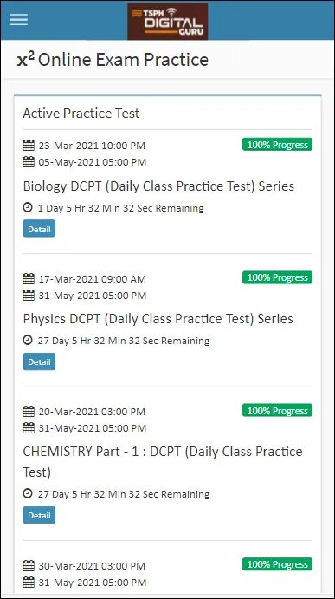Click calendar icon beside 23-Mar-2021 10:00 PM
The image size is (335, 599).
pos(29,146)
